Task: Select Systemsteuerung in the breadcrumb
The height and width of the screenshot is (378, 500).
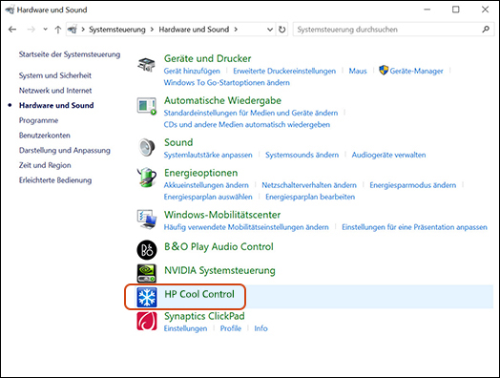Action: tap(117, 30)
